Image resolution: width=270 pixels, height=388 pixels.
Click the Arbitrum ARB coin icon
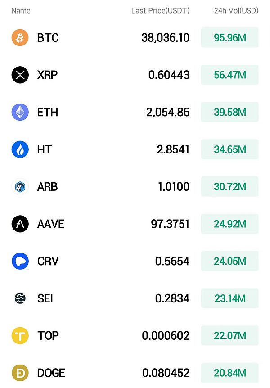[20, 186]
